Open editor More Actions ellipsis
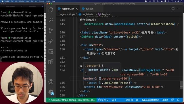 pos(178,8)
